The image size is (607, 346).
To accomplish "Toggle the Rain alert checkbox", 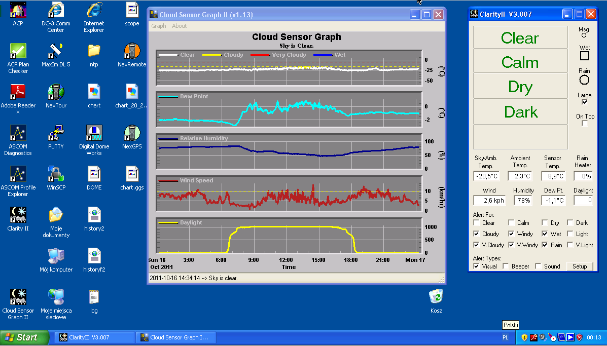I will tap(545, 245).
